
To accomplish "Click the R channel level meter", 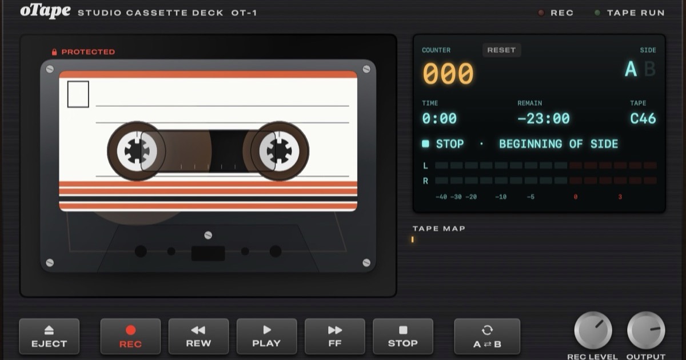I will click(x=546, y=181).
